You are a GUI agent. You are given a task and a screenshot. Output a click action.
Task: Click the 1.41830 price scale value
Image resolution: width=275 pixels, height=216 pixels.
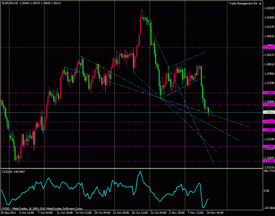[269, 18]
